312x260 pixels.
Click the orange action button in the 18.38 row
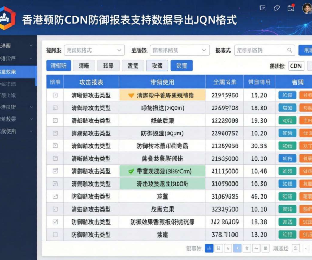[306, 222]
